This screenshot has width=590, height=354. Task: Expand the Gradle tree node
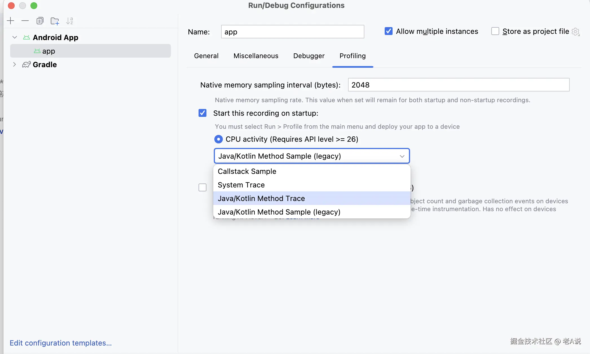(x=15, y=65)
